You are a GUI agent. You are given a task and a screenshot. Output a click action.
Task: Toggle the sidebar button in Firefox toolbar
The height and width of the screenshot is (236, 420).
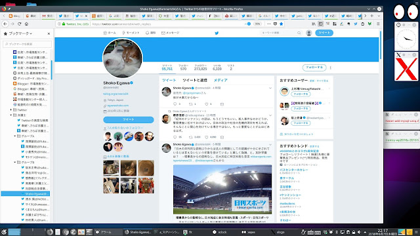pos(320,24)
